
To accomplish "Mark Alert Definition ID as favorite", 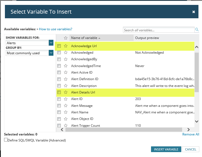I will (x=65, y=79).
